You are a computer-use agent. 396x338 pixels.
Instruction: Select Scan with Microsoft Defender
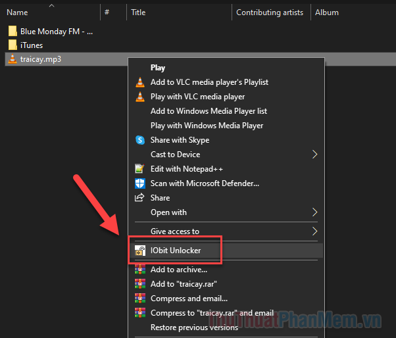coord(226,183)
